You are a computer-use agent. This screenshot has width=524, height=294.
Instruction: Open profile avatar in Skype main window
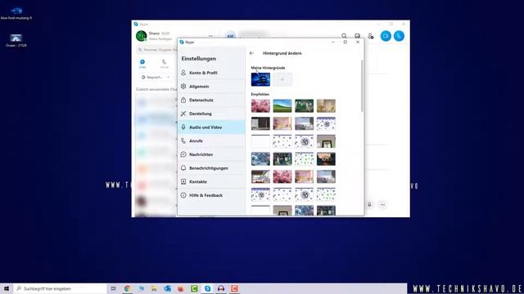pos(142,36)
